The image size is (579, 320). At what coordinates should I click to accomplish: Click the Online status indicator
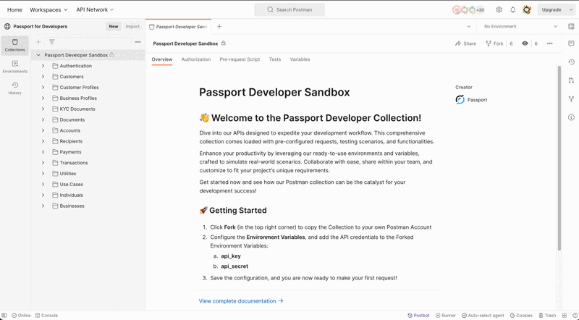click(x=22, y=316)
